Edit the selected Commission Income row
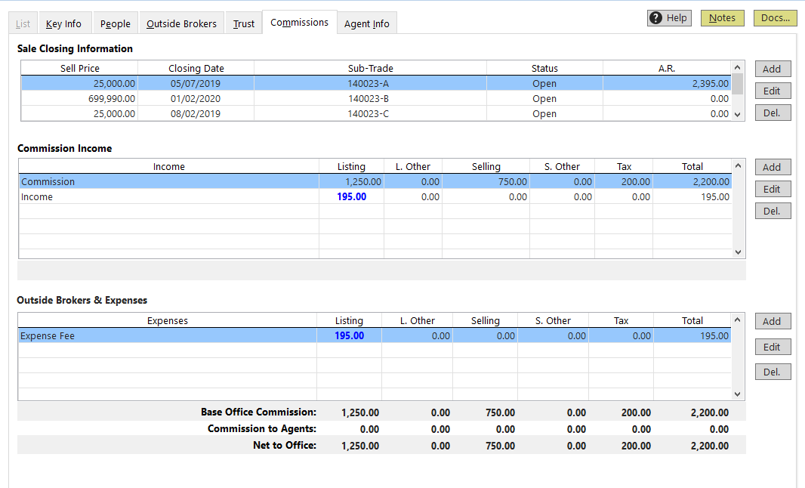 pos(773,188)
